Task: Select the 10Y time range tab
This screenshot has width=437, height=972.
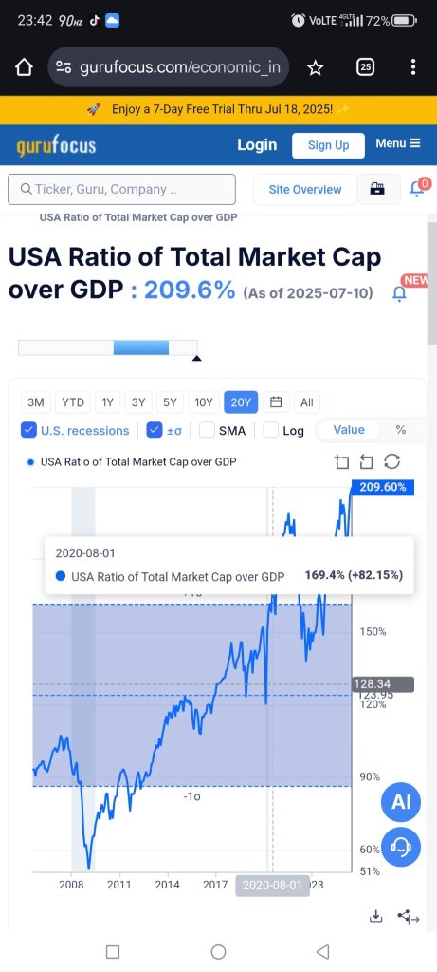Action: [x=204, y=402]
